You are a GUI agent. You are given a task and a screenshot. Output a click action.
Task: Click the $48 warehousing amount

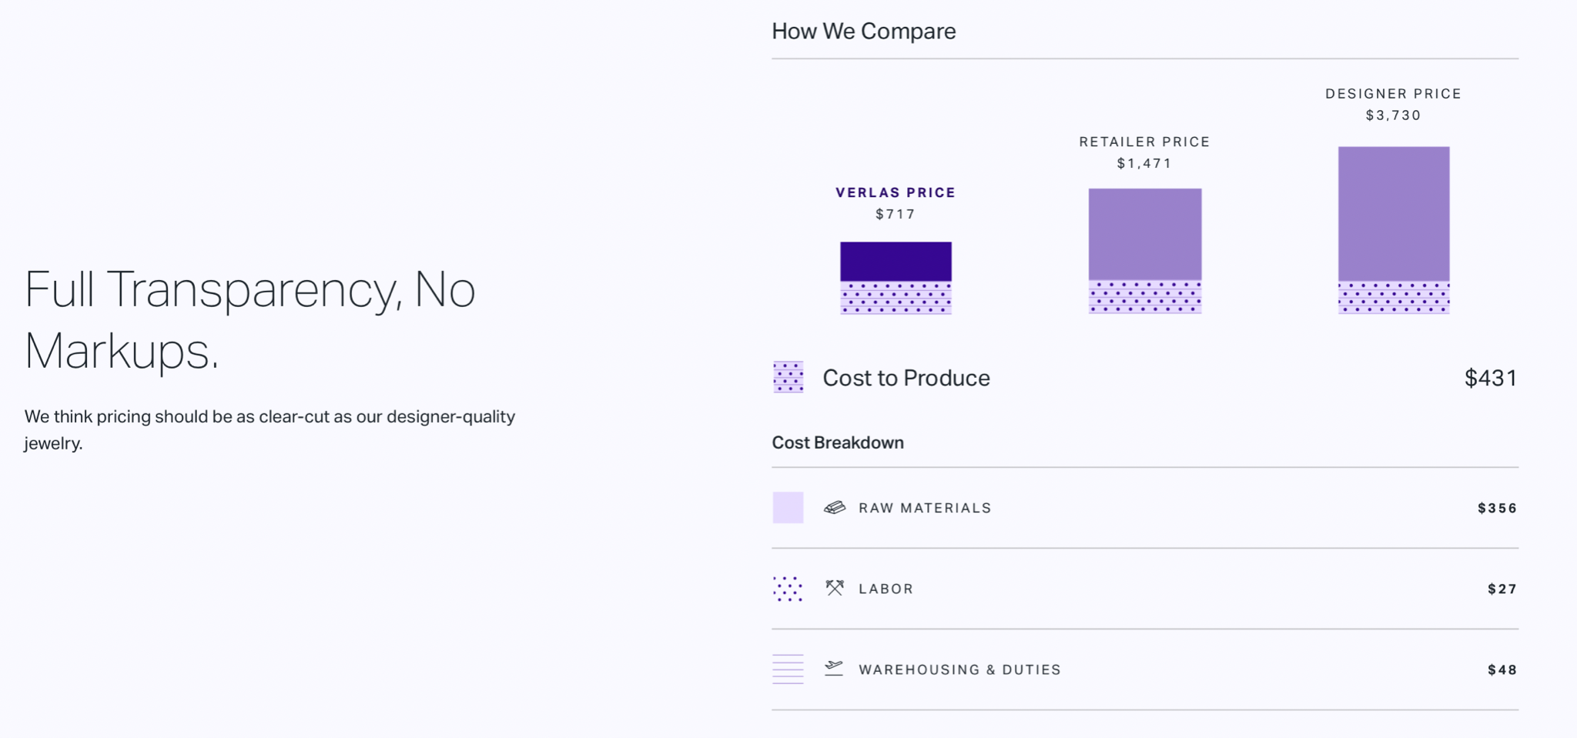(1502, 670)
